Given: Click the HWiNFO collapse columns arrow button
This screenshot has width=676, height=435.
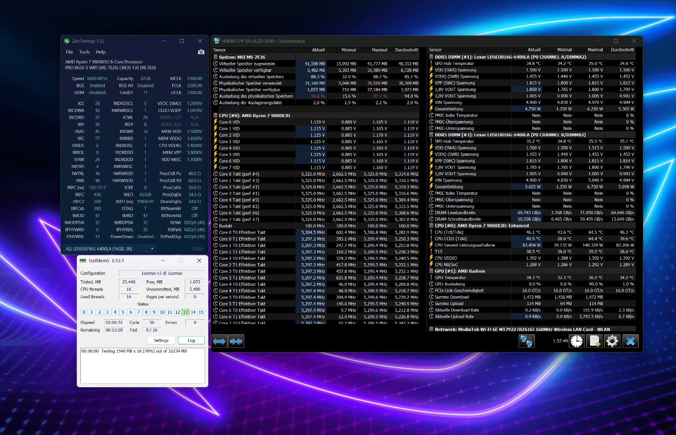Looking at the screenshot, I should tap(236, 341).
